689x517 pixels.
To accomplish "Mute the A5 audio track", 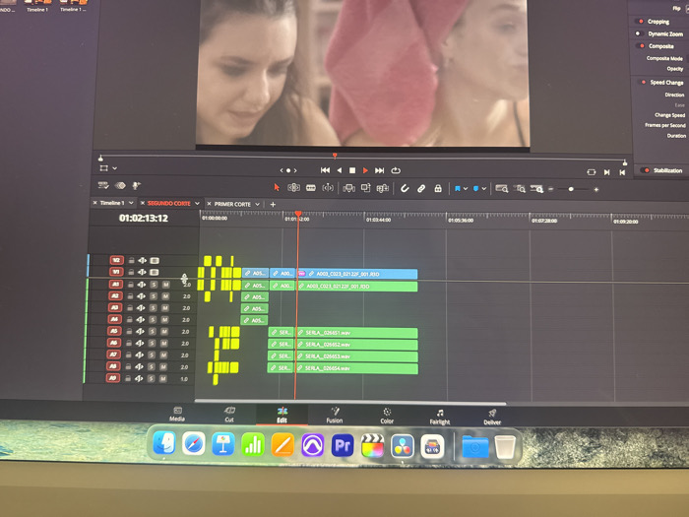I will [x=164, y=332].
